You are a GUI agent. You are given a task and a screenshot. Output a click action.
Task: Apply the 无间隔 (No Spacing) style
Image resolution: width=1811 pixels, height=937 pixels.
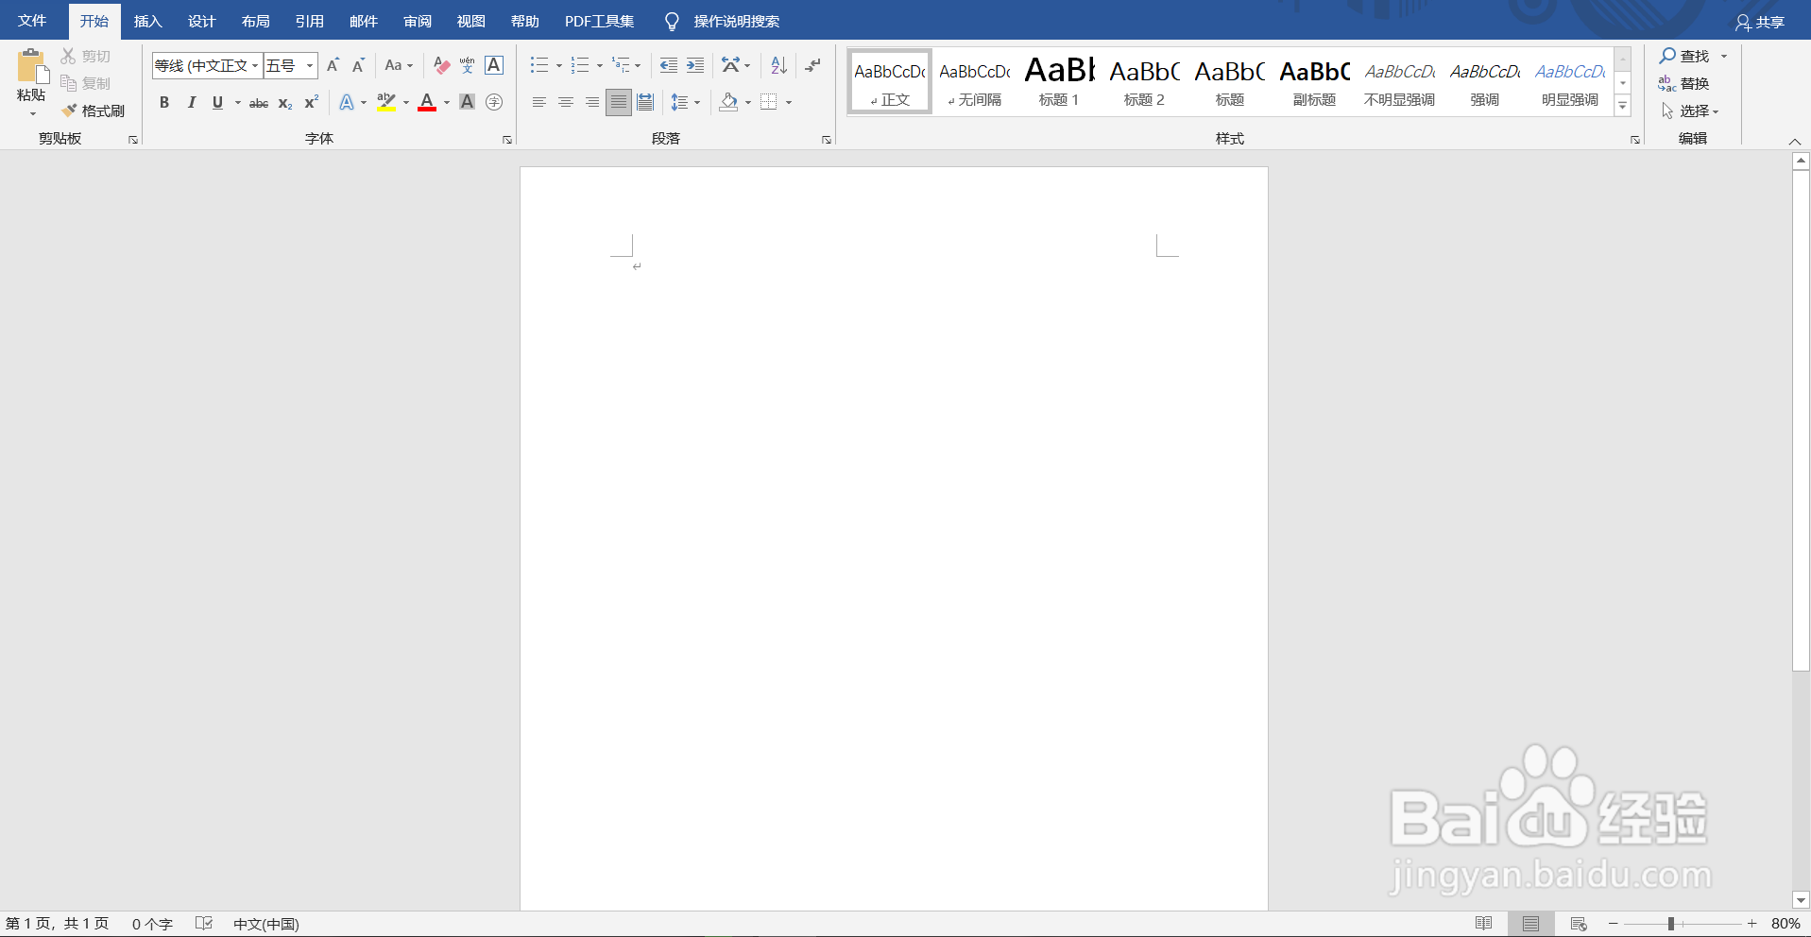[x=975, y=81]
